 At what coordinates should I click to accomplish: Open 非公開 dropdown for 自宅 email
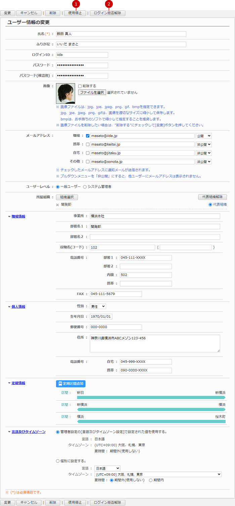204,153
